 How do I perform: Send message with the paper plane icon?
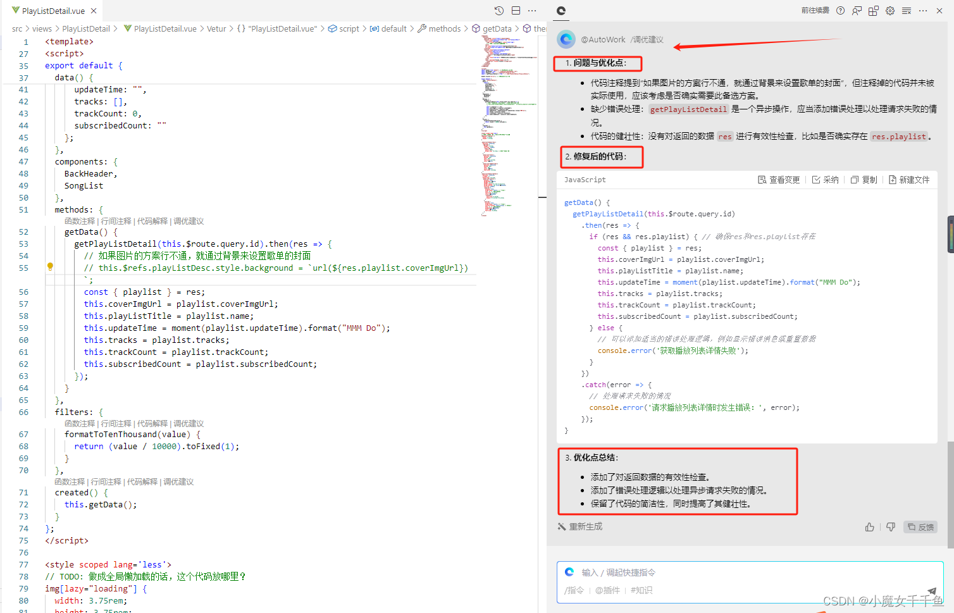(931, 591)
